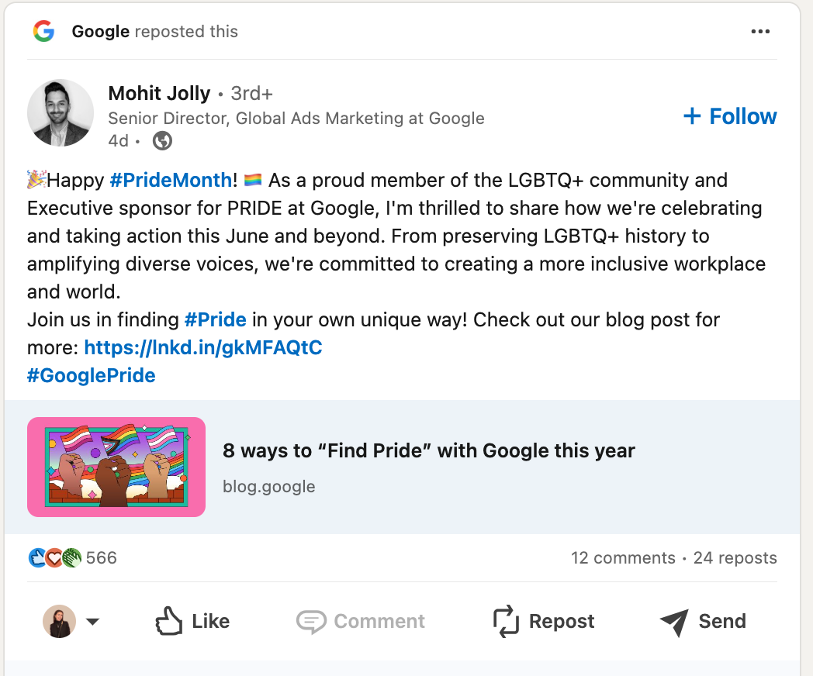Open the Find Pride article preview thumbnail

tap(116, 467)
